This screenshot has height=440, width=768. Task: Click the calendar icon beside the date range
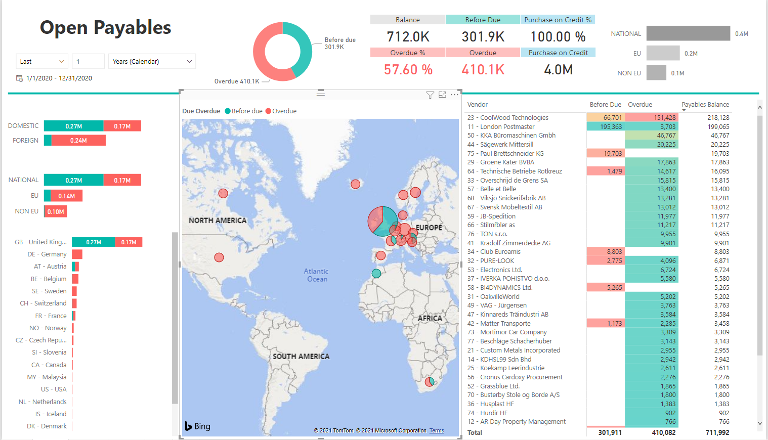20,78
